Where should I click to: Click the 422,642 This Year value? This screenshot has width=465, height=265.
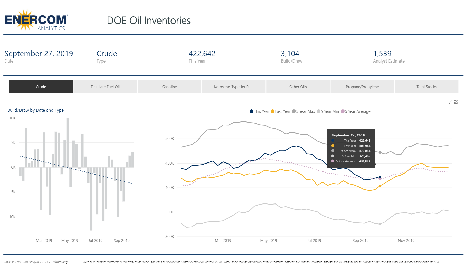point(202,54)
